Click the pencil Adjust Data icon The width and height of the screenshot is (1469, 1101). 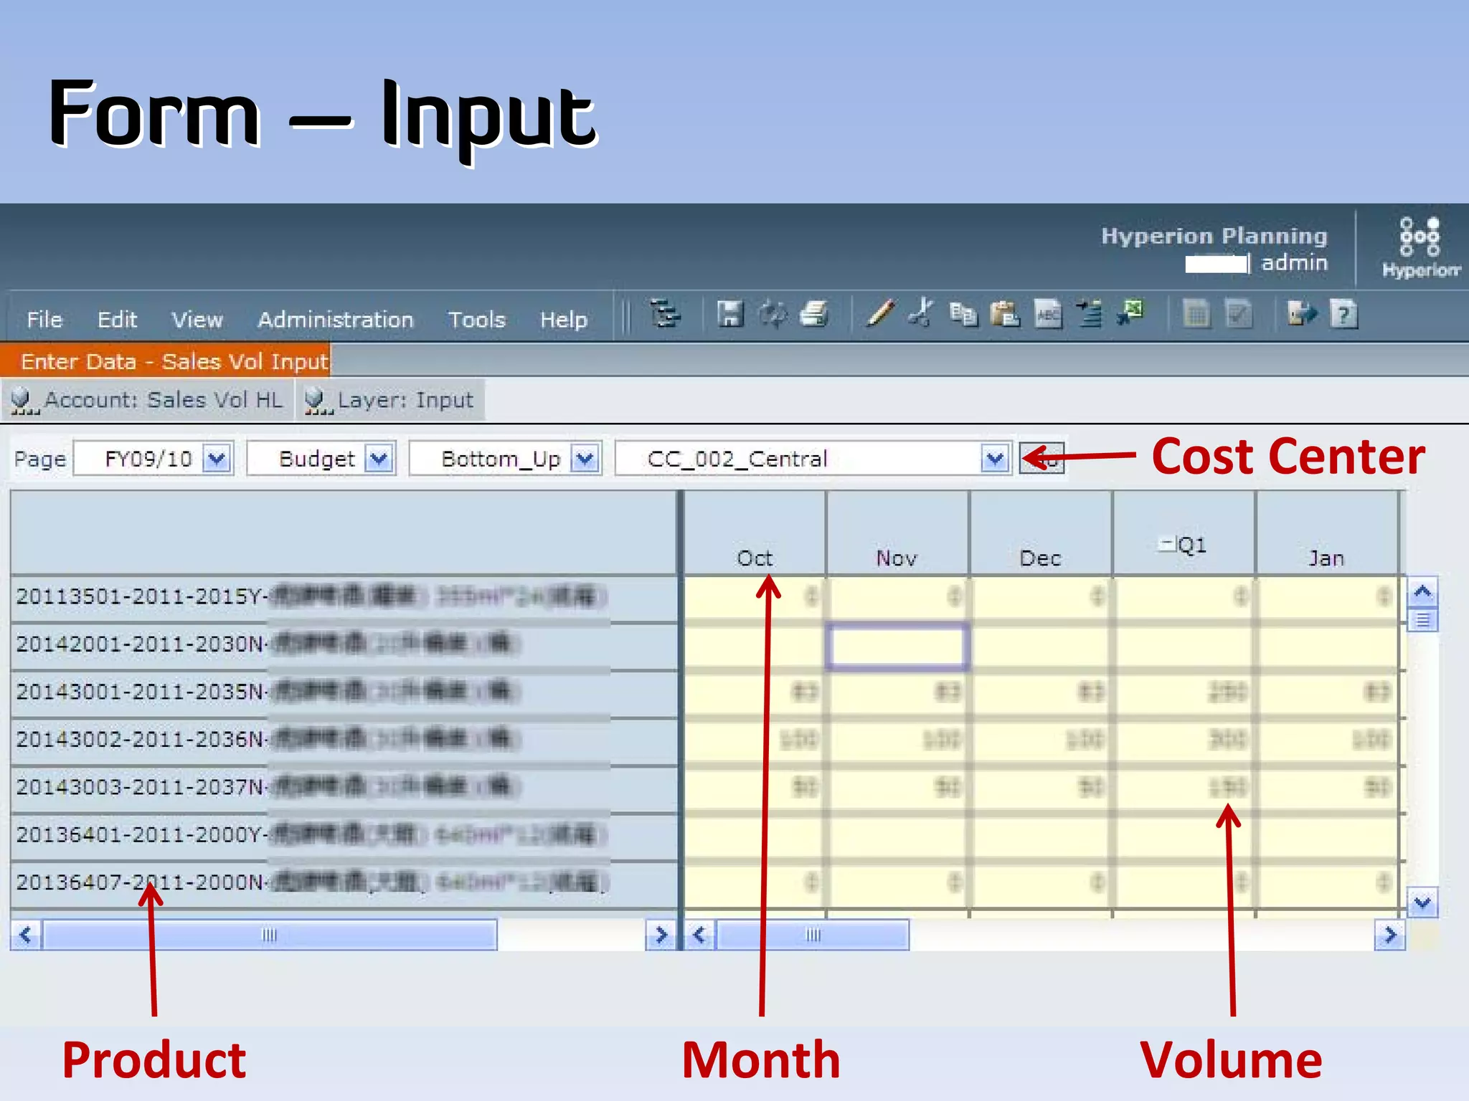tap(880, 314)
